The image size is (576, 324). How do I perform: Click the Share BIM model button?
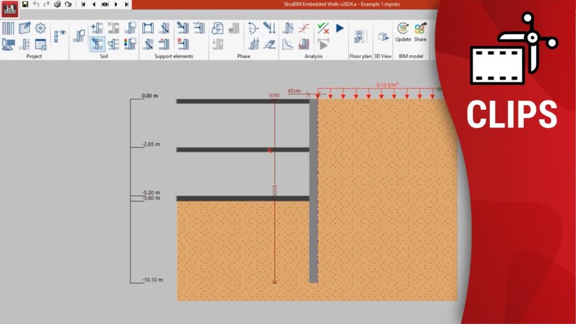(420, 31)
